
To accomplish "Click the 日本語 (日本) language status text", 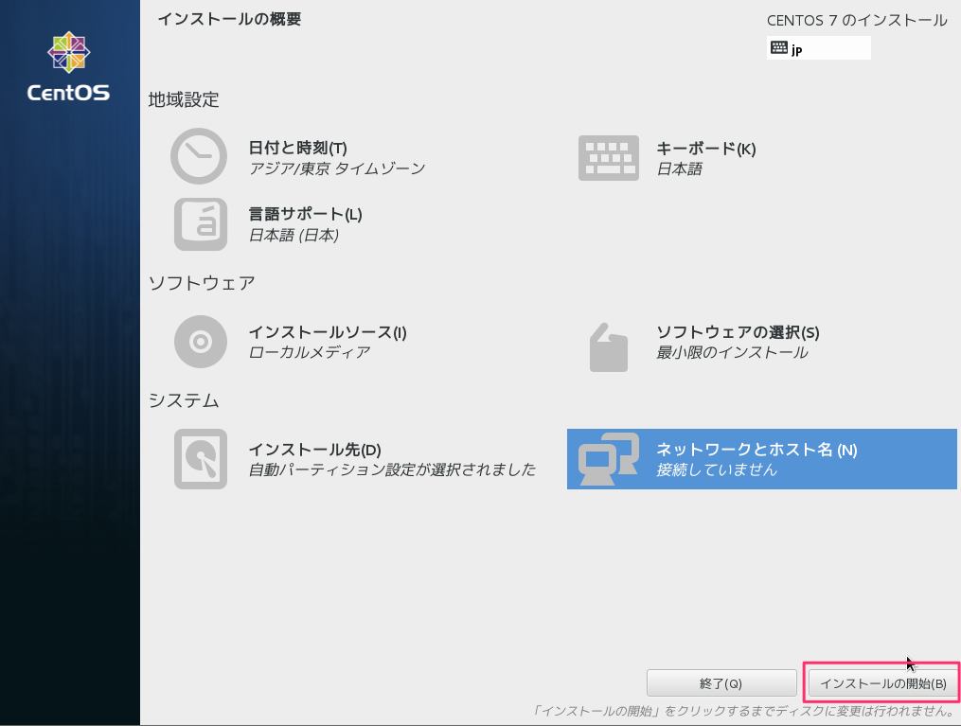I will pos(294,236).
